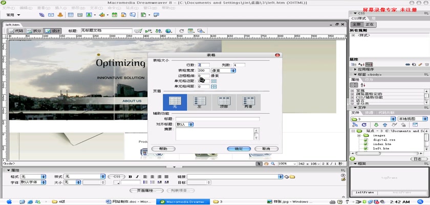The height and width of the screenshot is (205, 430).
Task: Click the insert div tag icon
Action: 80,15
